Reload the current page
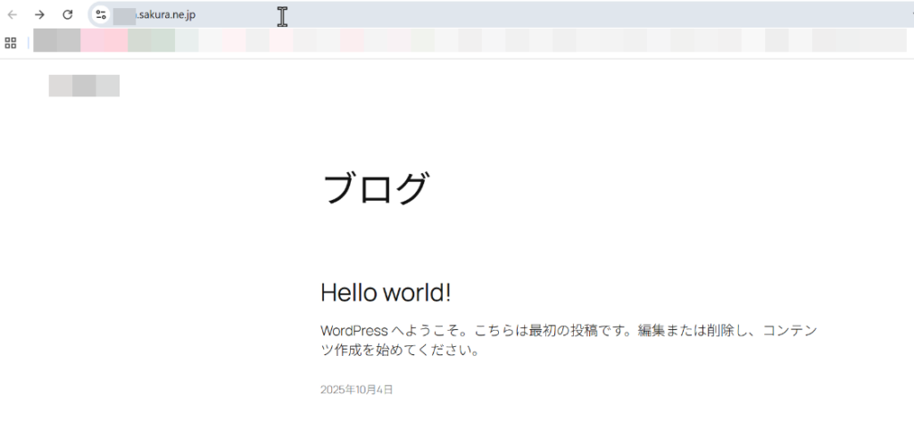Viewport: 914px width, 438px height. click(67, 14)
